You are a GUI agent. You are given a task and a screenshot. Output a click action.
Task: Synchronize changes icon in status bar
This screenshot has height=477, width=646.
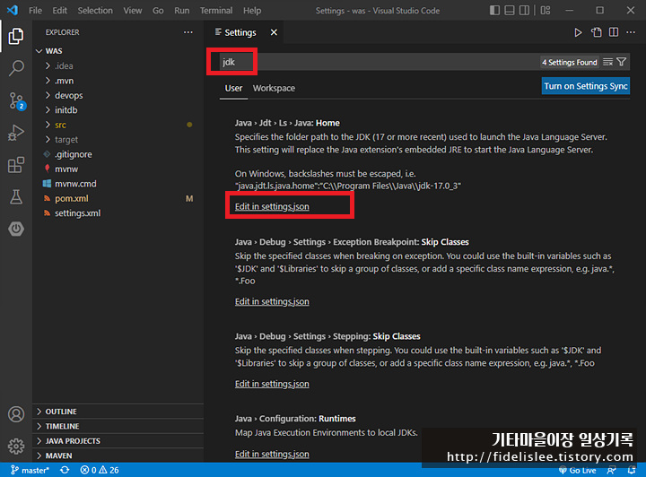click(x=65, y=470)
